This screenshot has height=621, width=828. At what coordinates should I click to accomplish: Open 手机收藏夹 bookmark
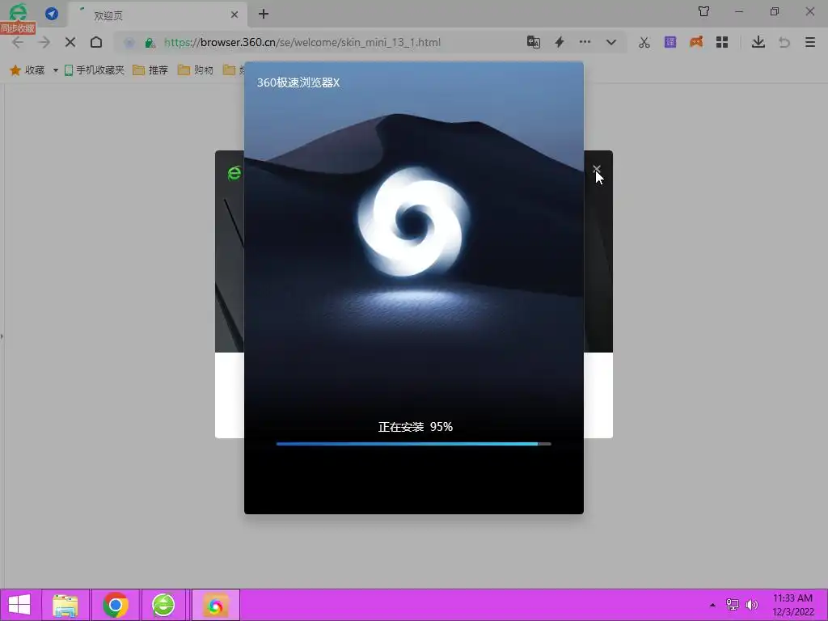tap(94, 70)
